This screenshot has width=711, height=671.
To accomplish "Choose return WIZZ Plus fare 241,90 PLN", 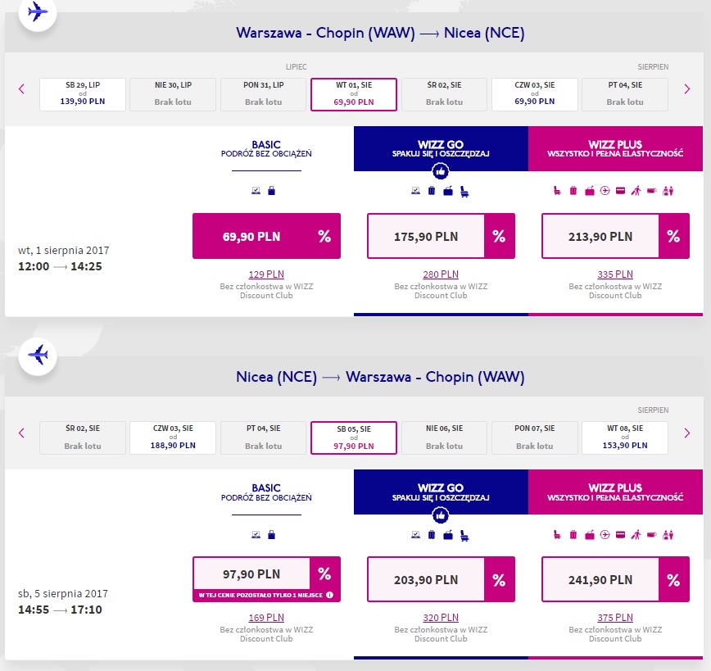I will (615, 579).
